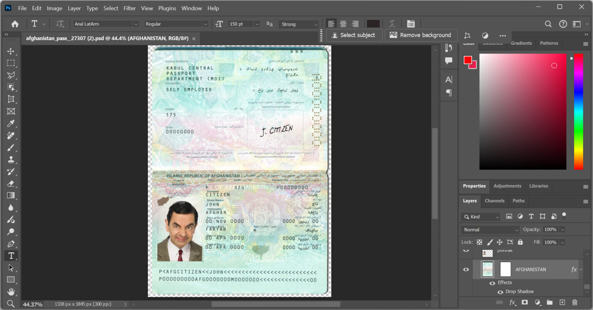Click the Select subject button
This screenshot has height=310, width=593.
point(354,35)
